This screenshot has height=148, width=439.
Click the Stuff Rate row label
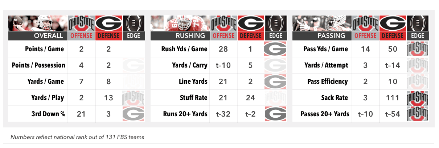pyautogui.click(x=194, y=97)
